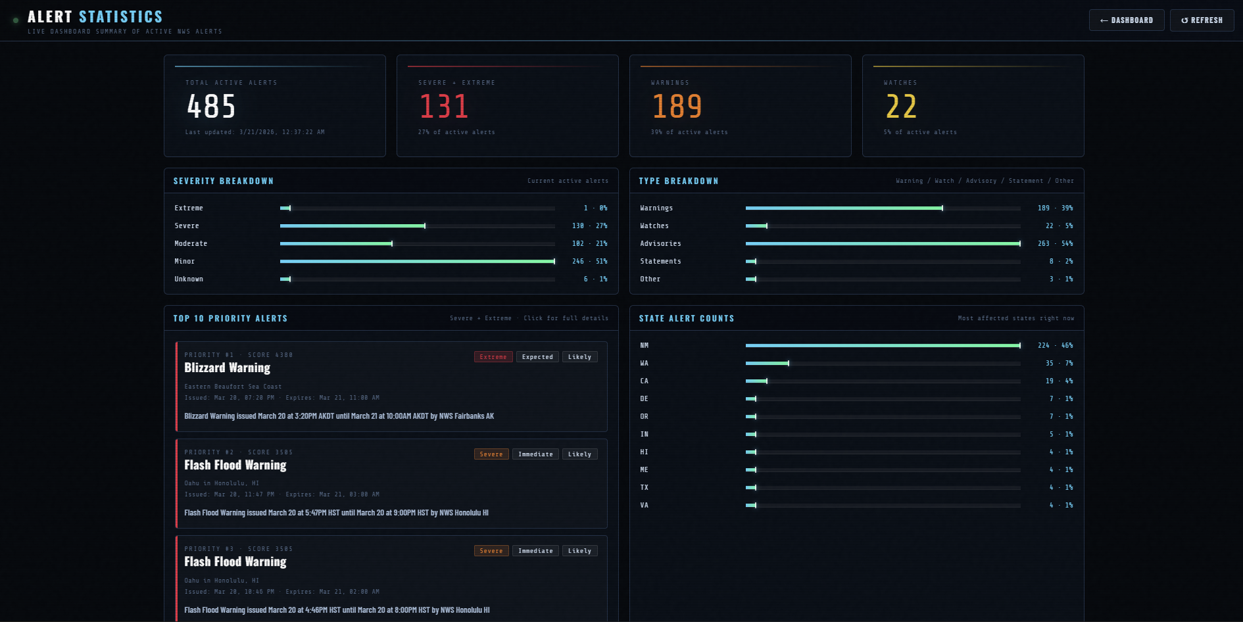Image resolution: width=1243 pixels, height=622 pixels.
Task: Click the Likely badge on Priority #1 alert
Action: 579,357
